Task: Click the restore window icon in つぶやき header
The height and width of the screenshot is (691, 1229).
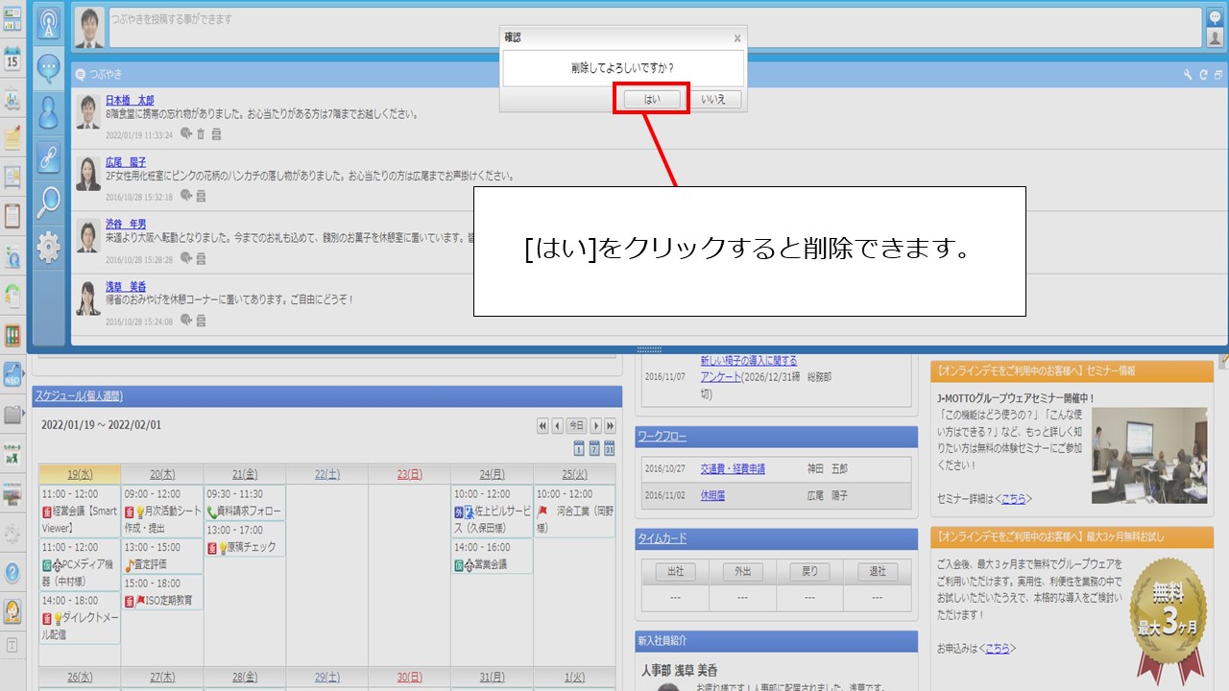Action: tap(1218, 74)
